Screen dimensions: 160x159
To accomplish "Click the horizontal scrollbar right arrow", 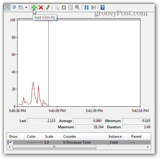I will click(x=148, y=147).
